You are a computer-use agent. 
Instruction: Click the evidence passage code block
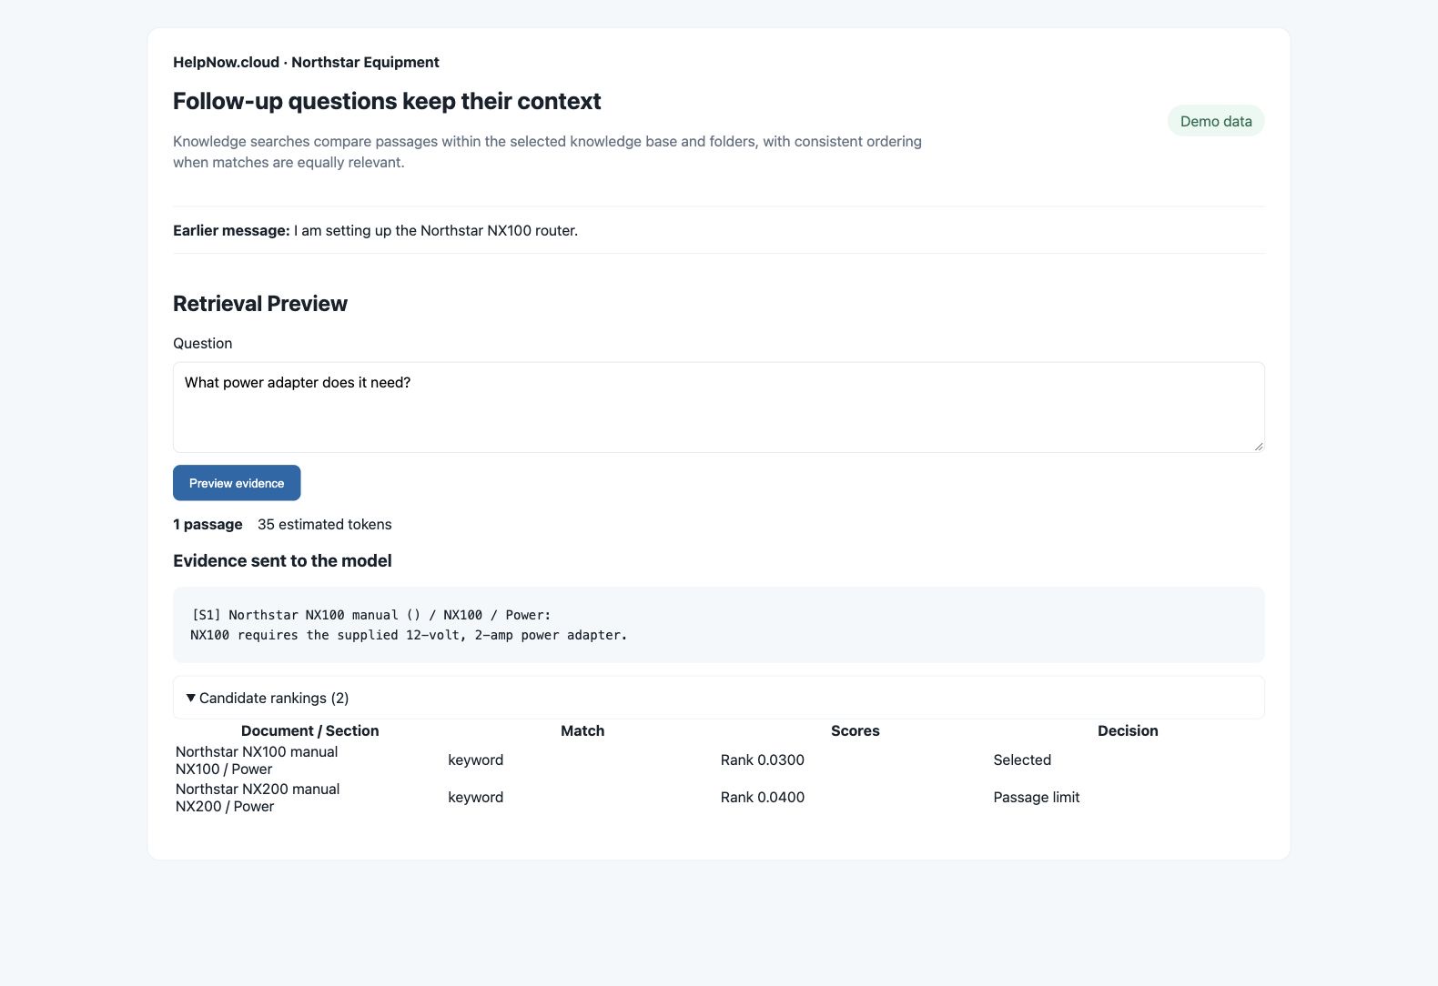719,625
